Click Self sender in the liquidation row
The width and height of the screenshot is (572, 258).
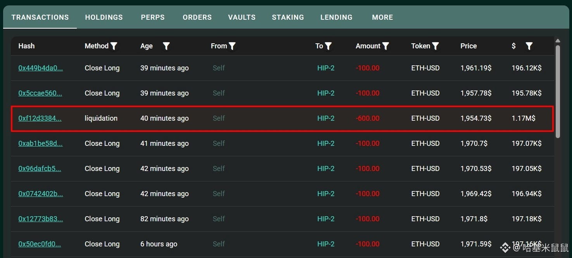tap(219, 118)
